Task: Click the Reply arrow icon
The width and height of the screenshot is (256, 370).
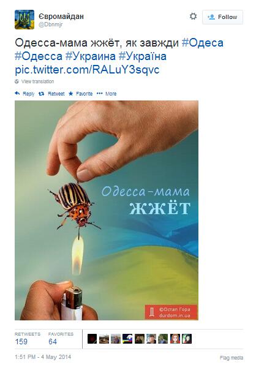Action: (x=17, y=94)
